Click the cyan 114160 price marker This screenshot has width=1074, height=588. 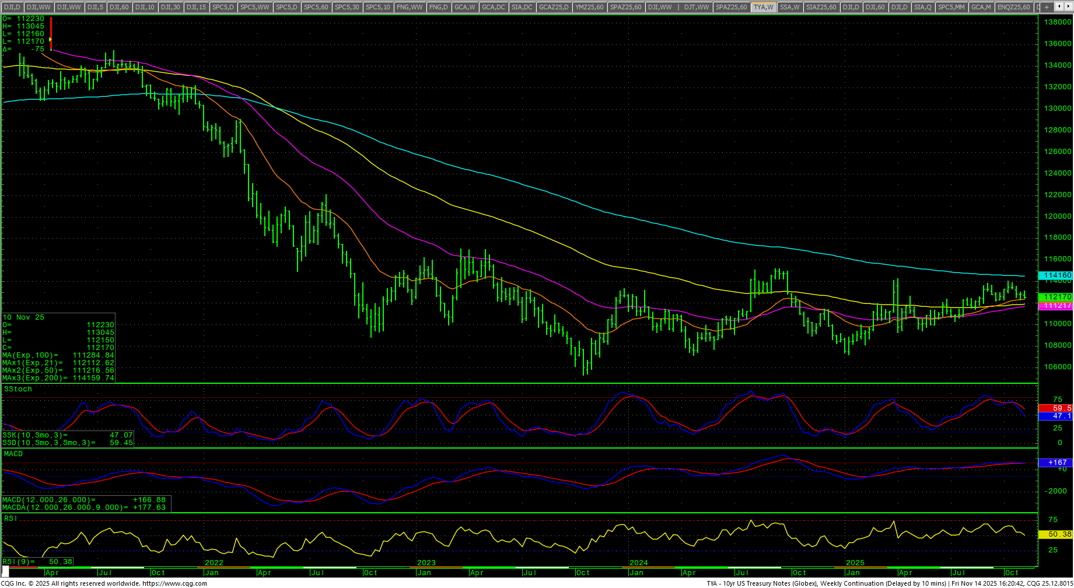(x=1056, y=275)
